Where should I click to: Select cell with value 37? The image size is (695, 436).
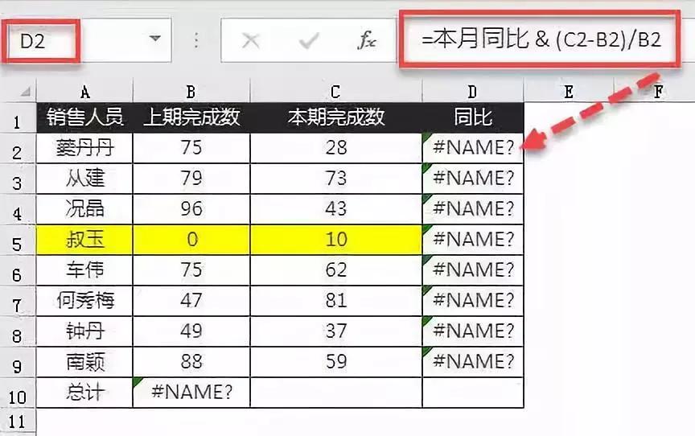pyautogui.click(x=336, y=331)
